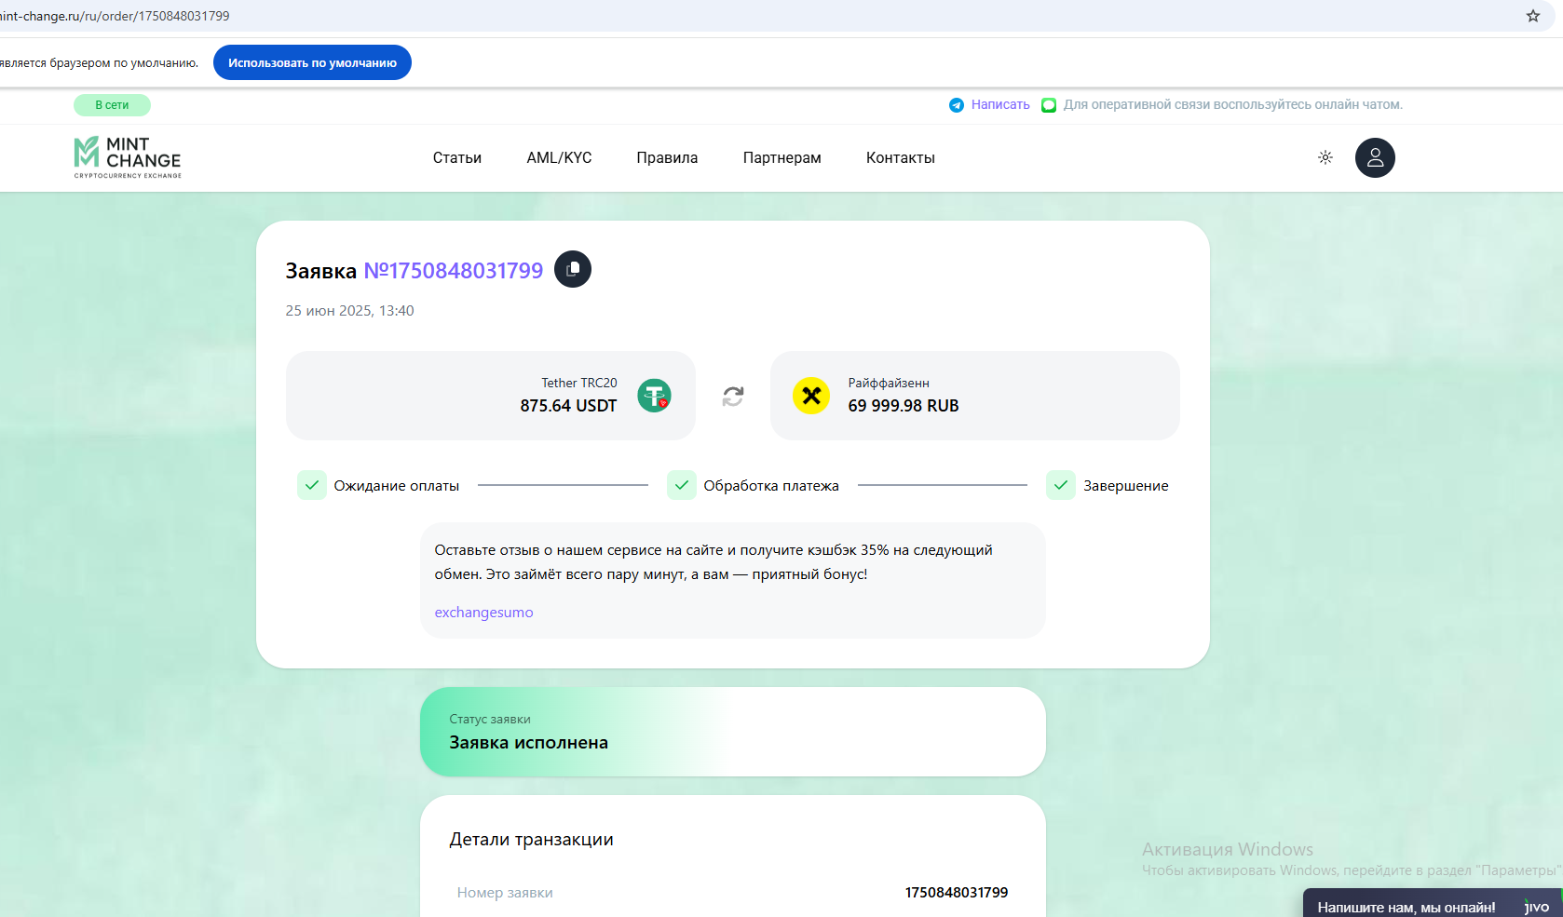Viewport: 1563px width, 917px height.
Task: Click the exchange swap arrows icon
Action: pos(733,397)
